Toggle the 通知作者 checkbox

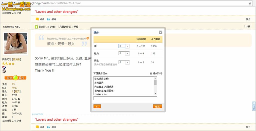[151, 73]
